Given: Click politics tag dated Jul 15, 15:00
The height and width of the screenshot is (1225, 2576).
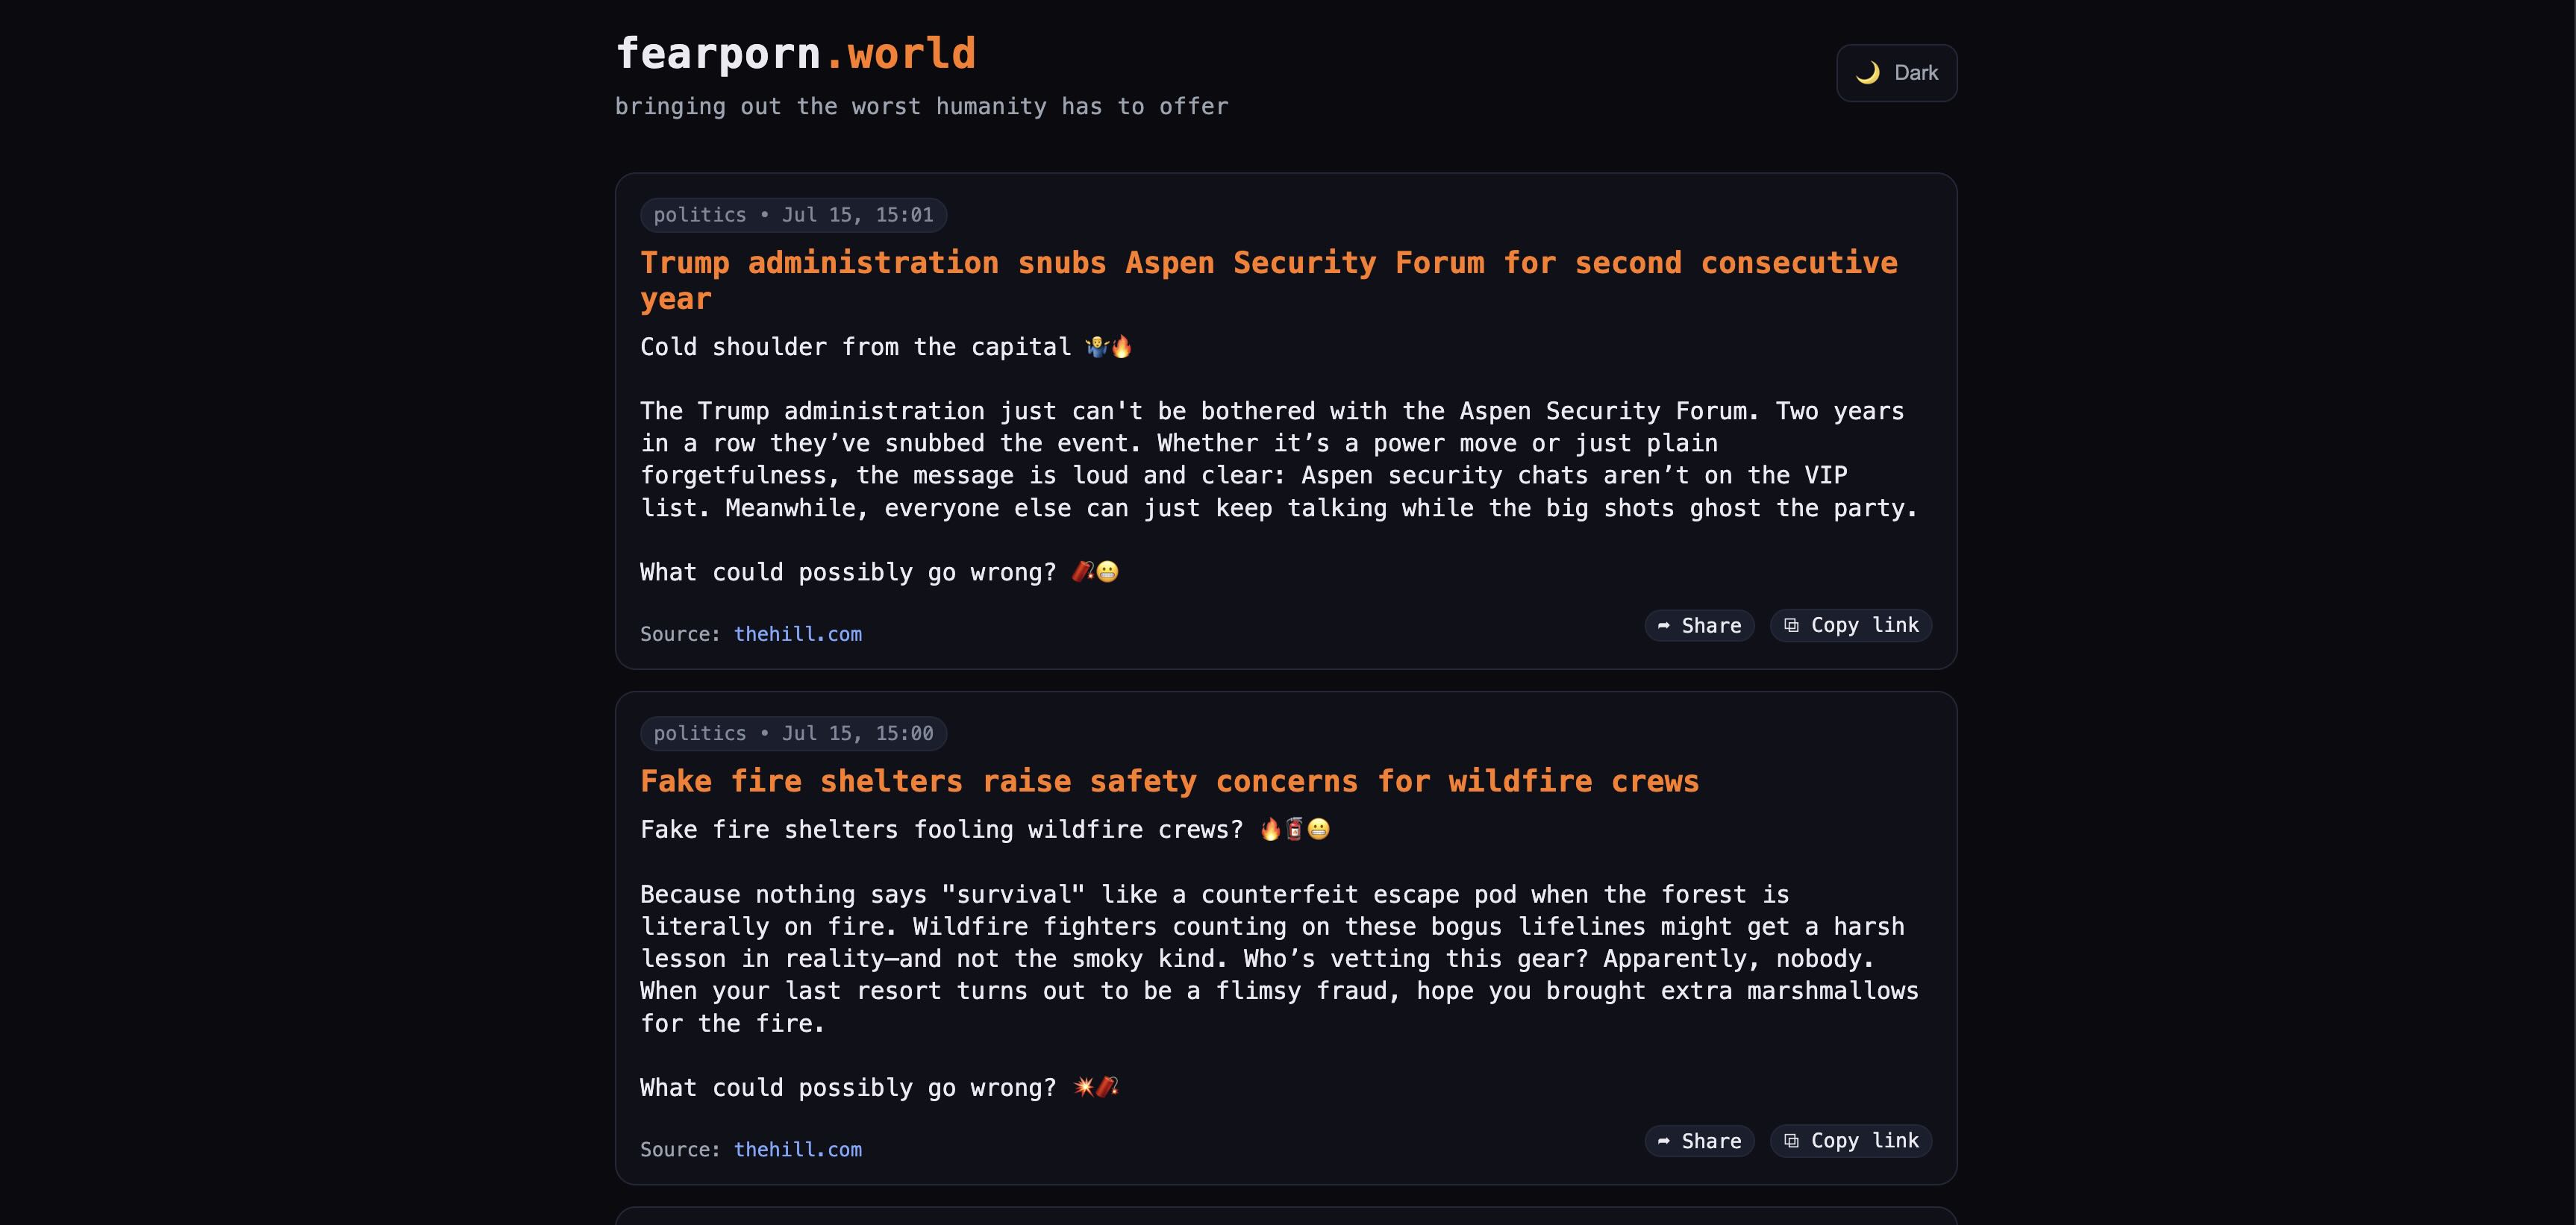Looking at the screenshot, I should pyautogui.click(x=793, y=733).
